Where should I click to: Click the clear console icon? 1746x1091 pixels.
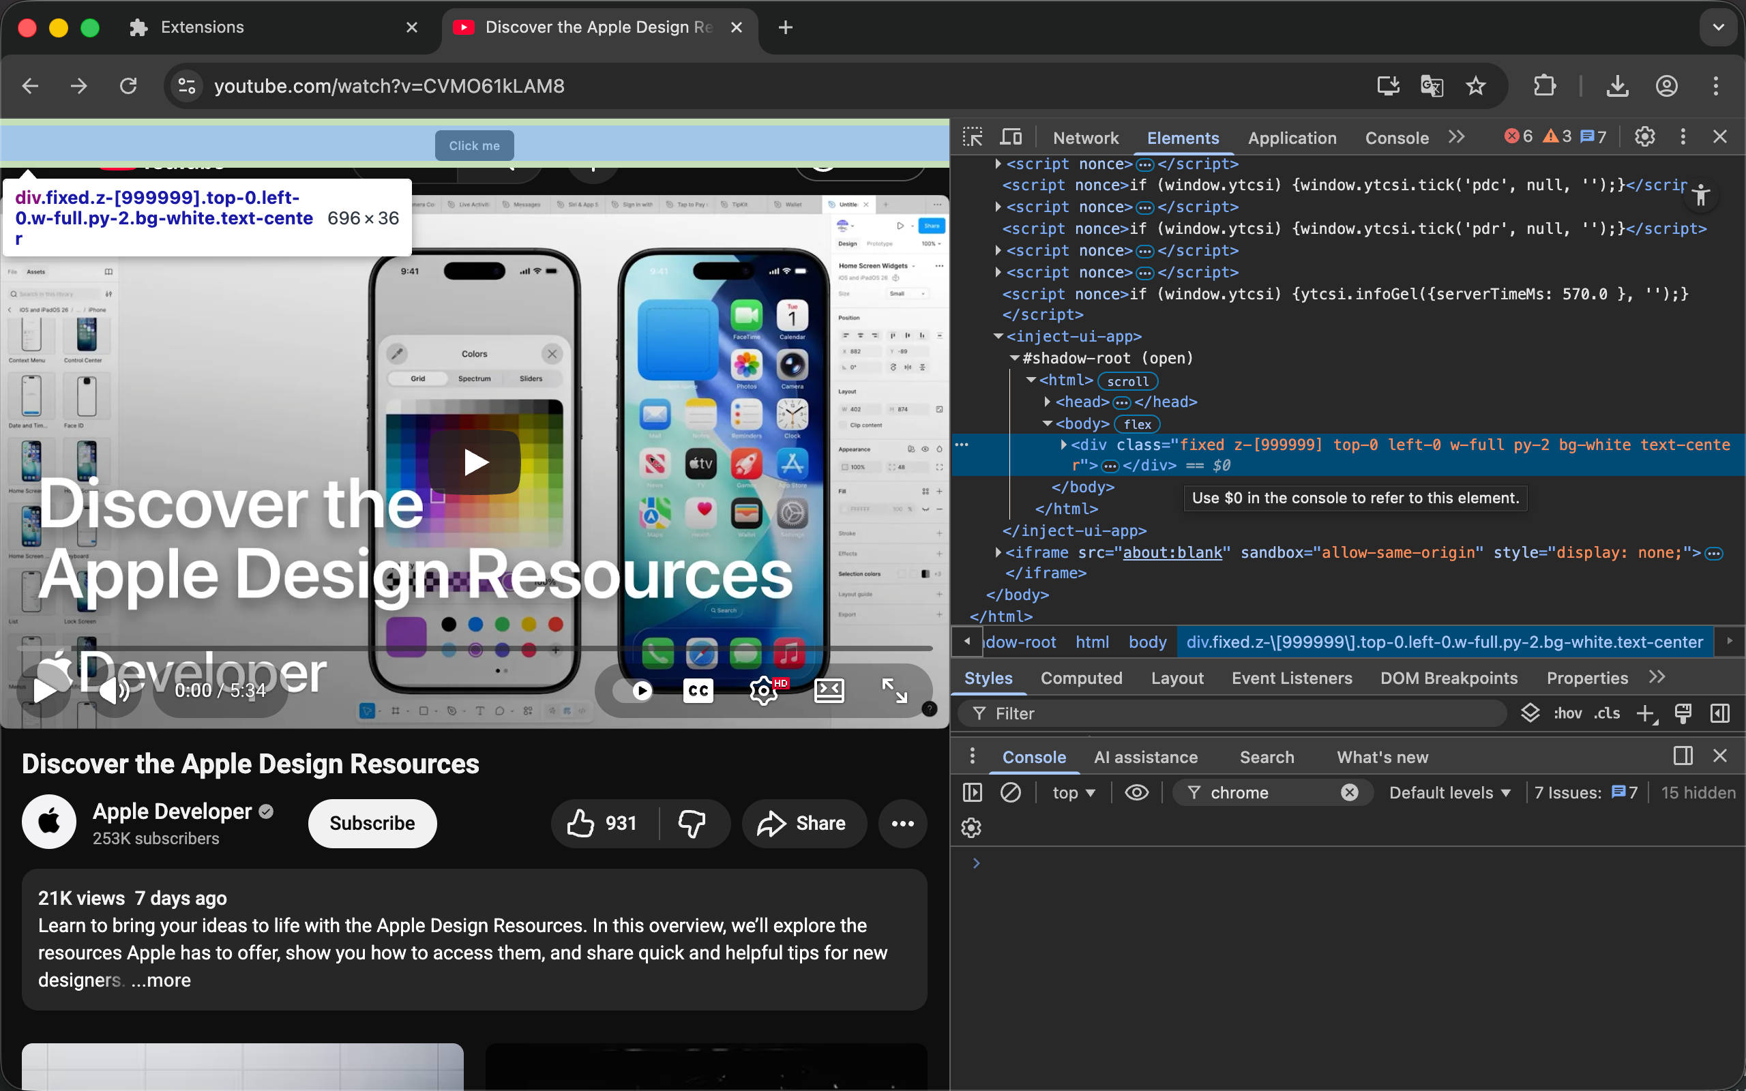(1011, 792)
